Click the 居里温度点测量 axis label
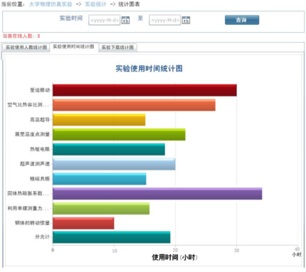Screen dimensions: 306x272 coord(32,134)
